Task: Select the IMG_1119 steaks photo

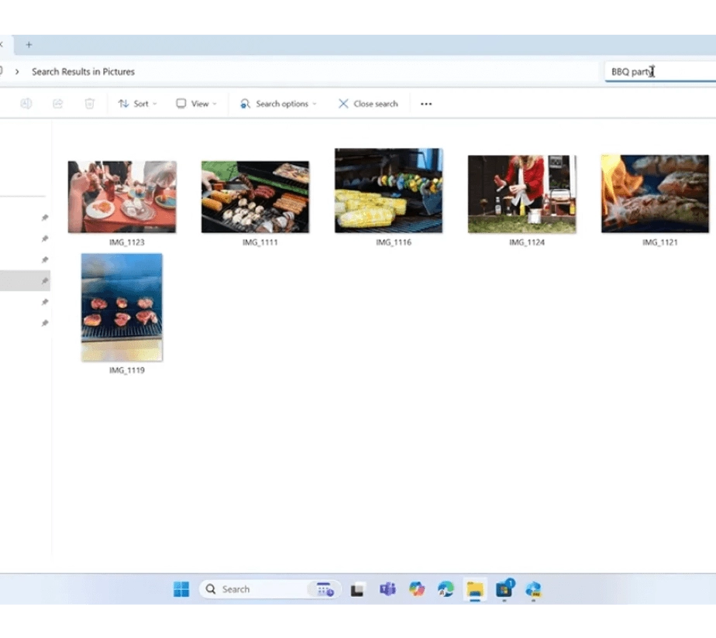Action: [122, 307]
